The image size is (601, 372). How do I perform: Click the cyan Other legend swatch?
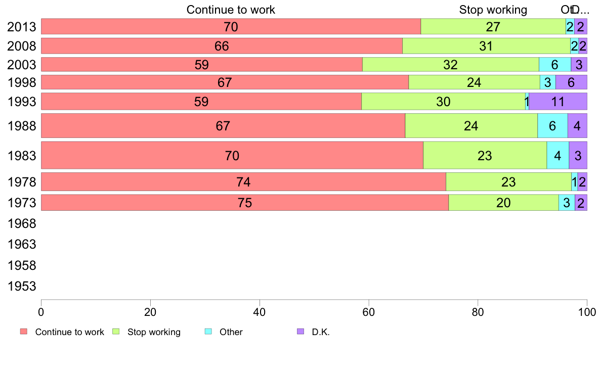click(208, 332)
